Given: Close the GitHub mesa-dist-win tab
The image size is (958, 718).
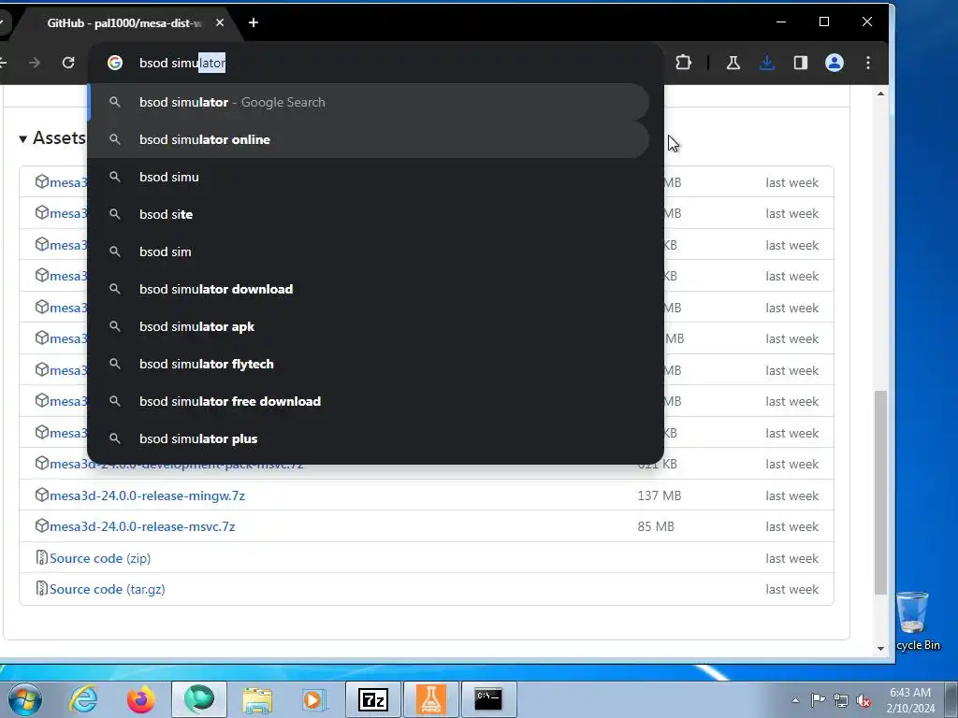Looking at the screenshot, I should (220, 22).
